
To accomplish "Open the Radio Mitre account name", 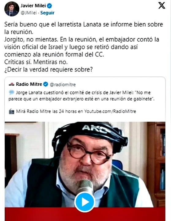I will click(x=29, y=84).
